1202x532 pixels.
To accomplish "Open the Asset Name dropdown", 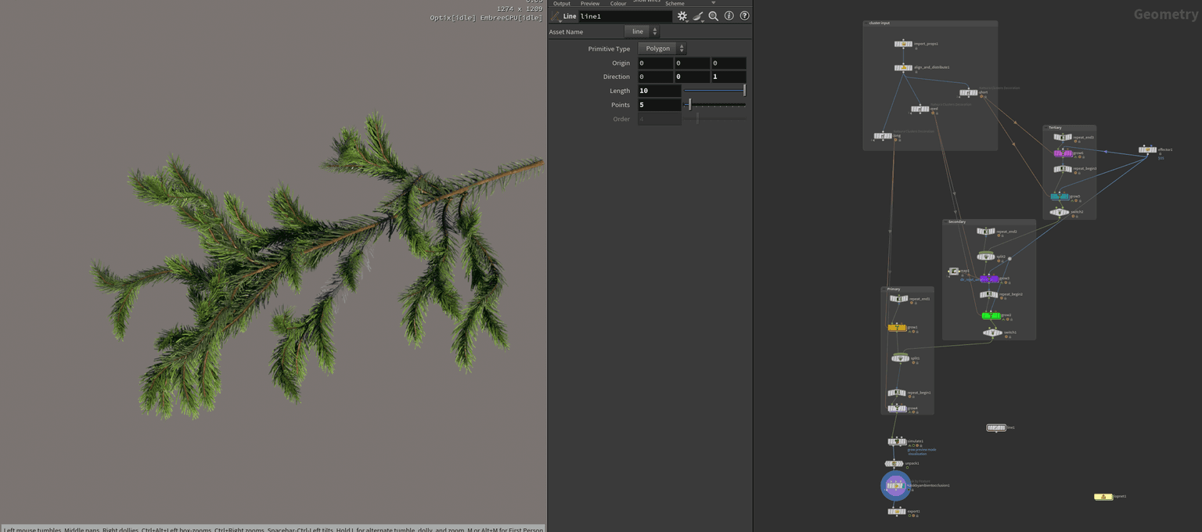I will pos(642,32).
